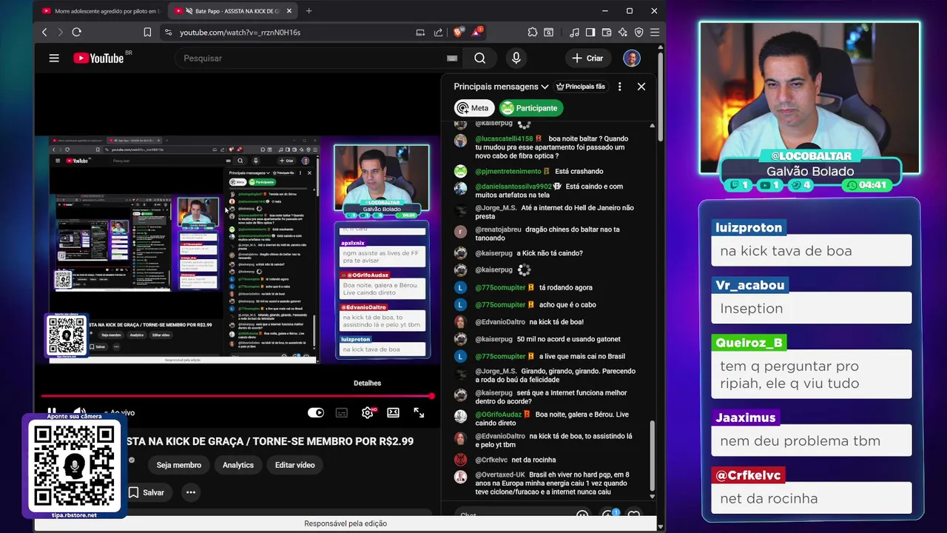Click the Galvão Bolado webcam overlay

pos(809,98)
